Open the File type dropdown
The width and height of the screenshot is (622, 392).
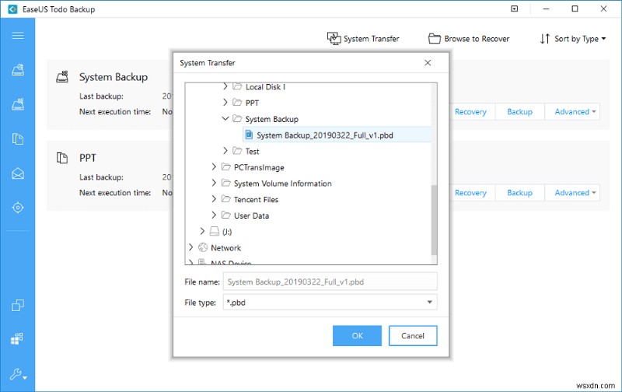pos(330,303)
